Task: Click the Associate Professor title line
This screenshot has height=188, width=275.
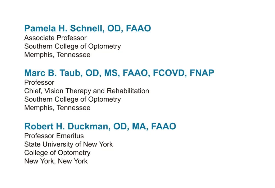Action: 55,38
